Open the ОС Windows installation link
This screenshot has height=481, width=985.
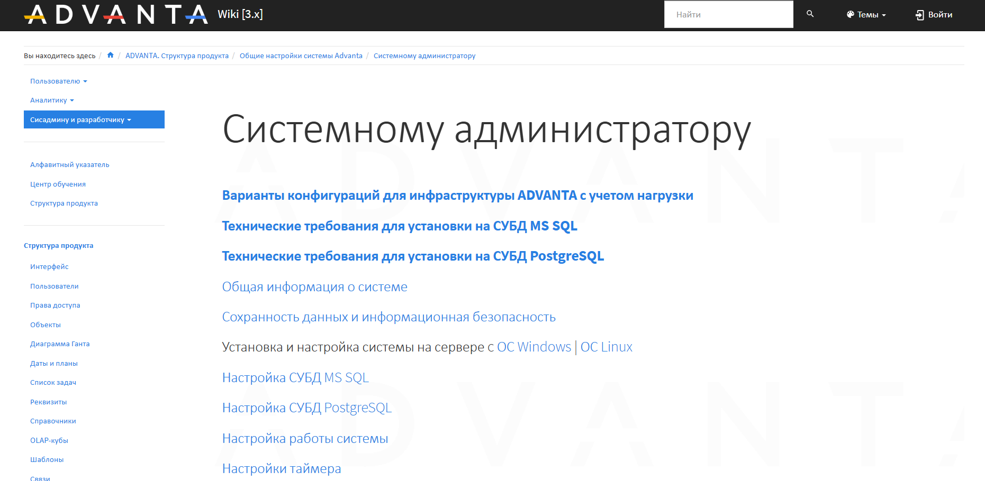(534, 347)
